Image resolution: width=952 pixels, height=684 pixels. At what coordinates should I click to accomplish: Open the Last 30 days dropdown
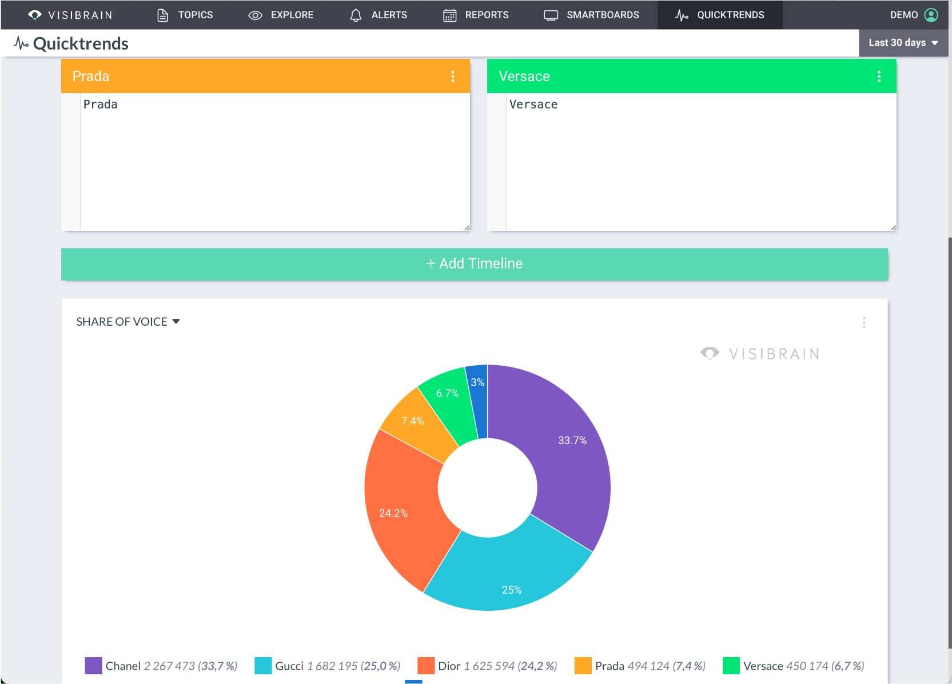click(x=903, y=43)
